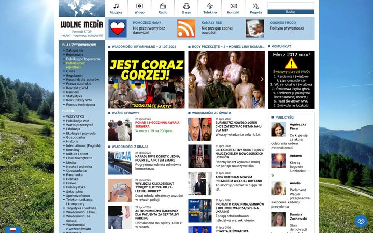Open the Kanały RSS heading link
This screenshot has width=373, height=233.
[212, 23]
